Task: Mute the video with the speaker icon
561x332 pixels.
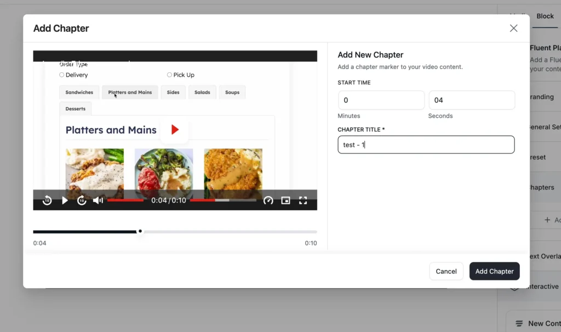Action: point(98,201)
